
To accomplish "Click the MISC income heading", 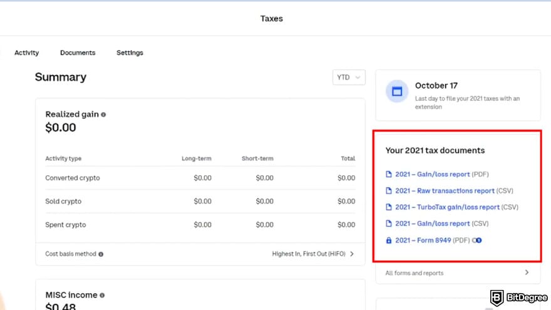I will [71, 295].
